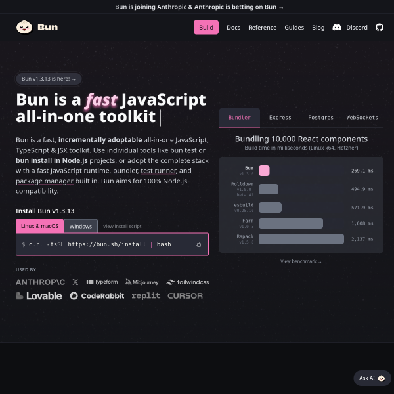This screenshot has height=394, width=394.
Task: Click the 1,608 ms value
Action: click(362, 223)
